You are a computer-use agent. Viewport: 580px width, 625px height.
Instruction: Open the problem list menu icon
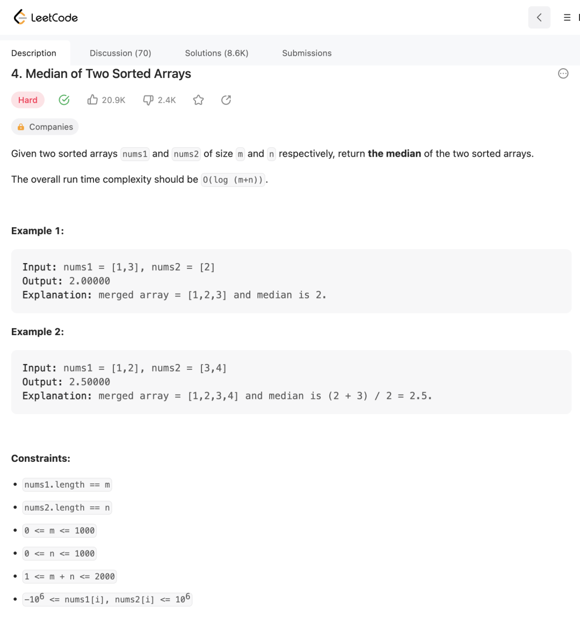tap(567, 18)
